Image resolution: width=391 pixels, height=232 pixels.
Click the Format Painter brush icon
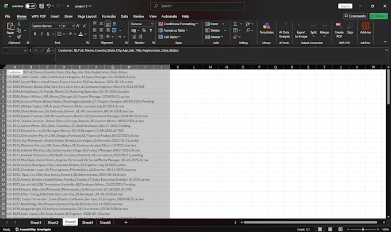(19, 37)
